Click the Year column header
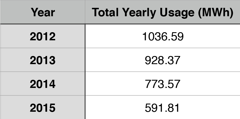240x119 pixels. coord(43,12)
